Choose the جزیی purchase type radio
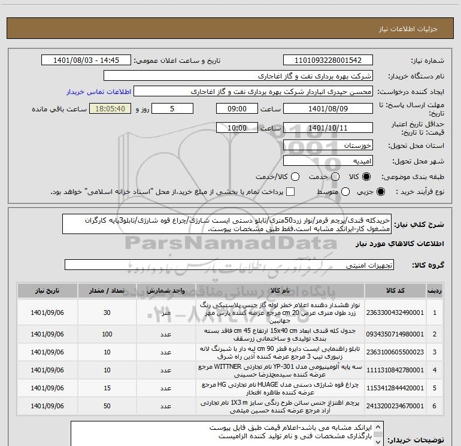Image resolution: width=461 pixels, height=446 pixels. click(380, 192)
